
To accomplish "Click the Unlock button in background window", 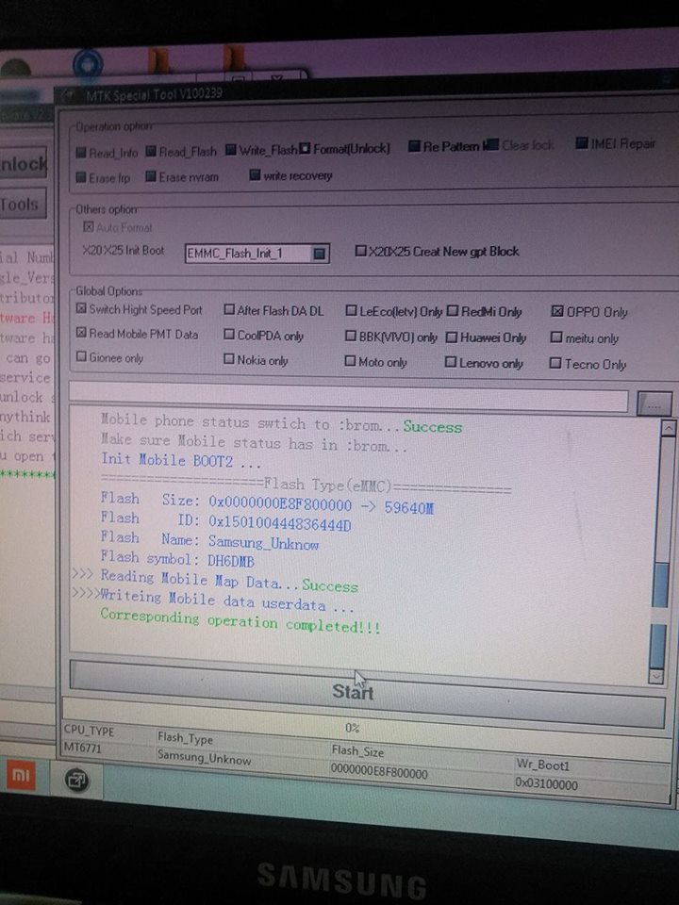I will click(x=23, y=165).
